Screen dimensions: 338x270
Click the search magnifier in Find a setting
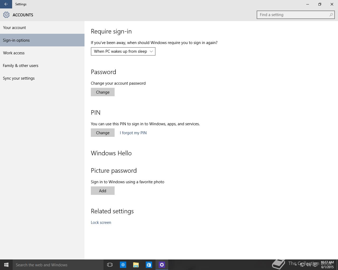click(331, 15)
